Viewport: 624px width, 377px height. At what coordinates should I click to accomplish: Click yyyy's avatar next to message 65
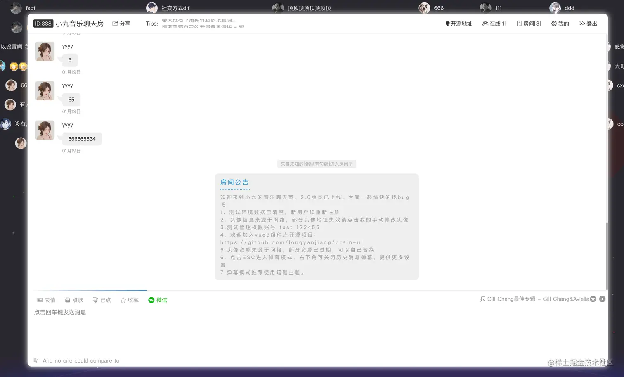[45, 90]
